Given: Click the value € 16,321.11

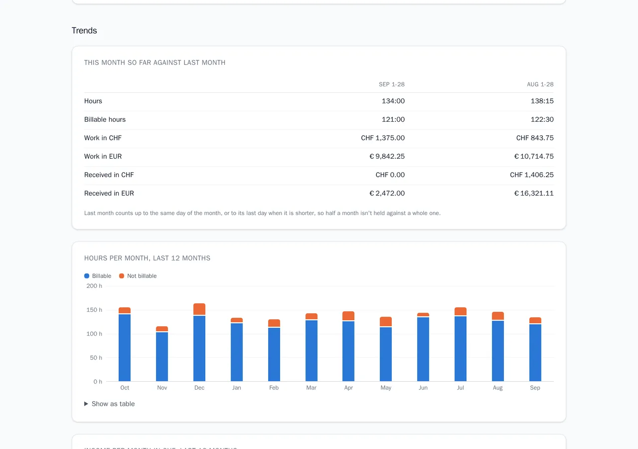Looking at the screenshot, I should click(534, 194).
